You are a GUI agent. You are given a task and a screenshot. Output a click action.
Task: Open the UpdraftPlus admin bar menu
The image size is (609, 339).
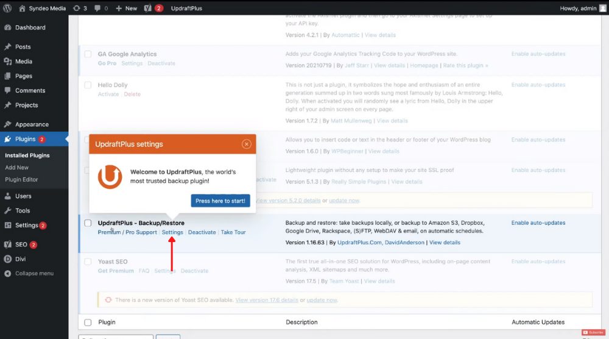coord(186,8)
